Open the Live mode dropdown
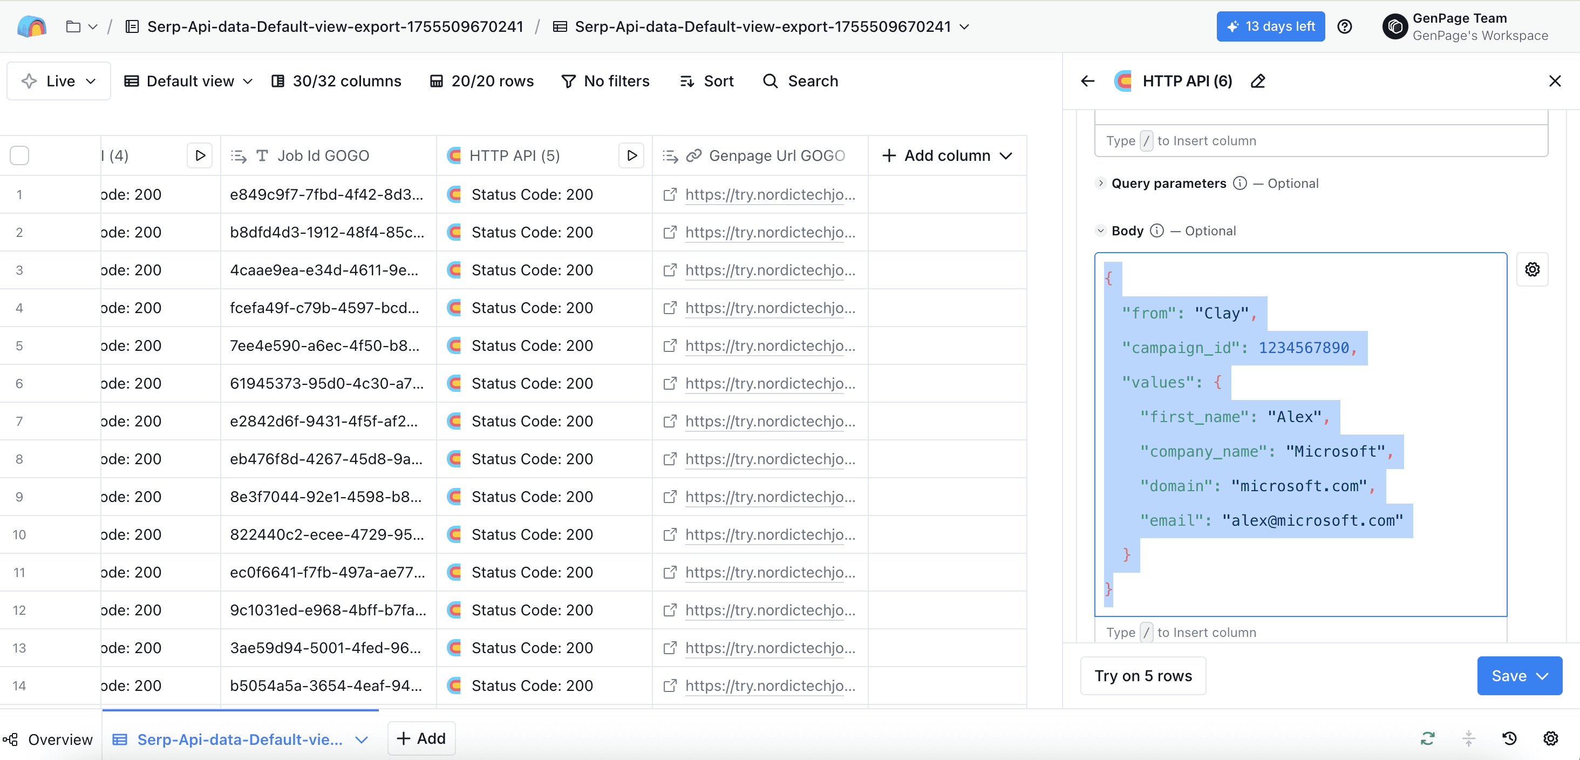Viewport: 1580px width, 760px height. [x=59, y=81]
